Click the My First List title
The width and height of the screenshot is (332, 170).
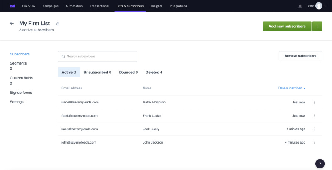point(34,23)
